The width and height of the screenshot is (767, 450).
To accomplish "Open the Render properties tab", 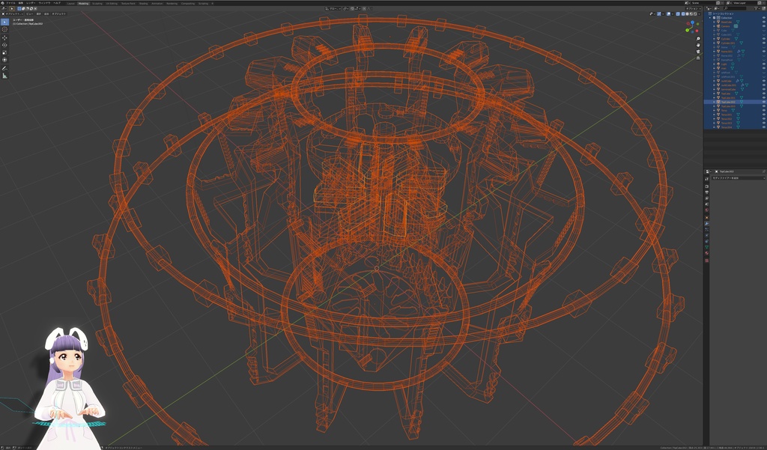I will pyautogui.click(x=707, y=186).
